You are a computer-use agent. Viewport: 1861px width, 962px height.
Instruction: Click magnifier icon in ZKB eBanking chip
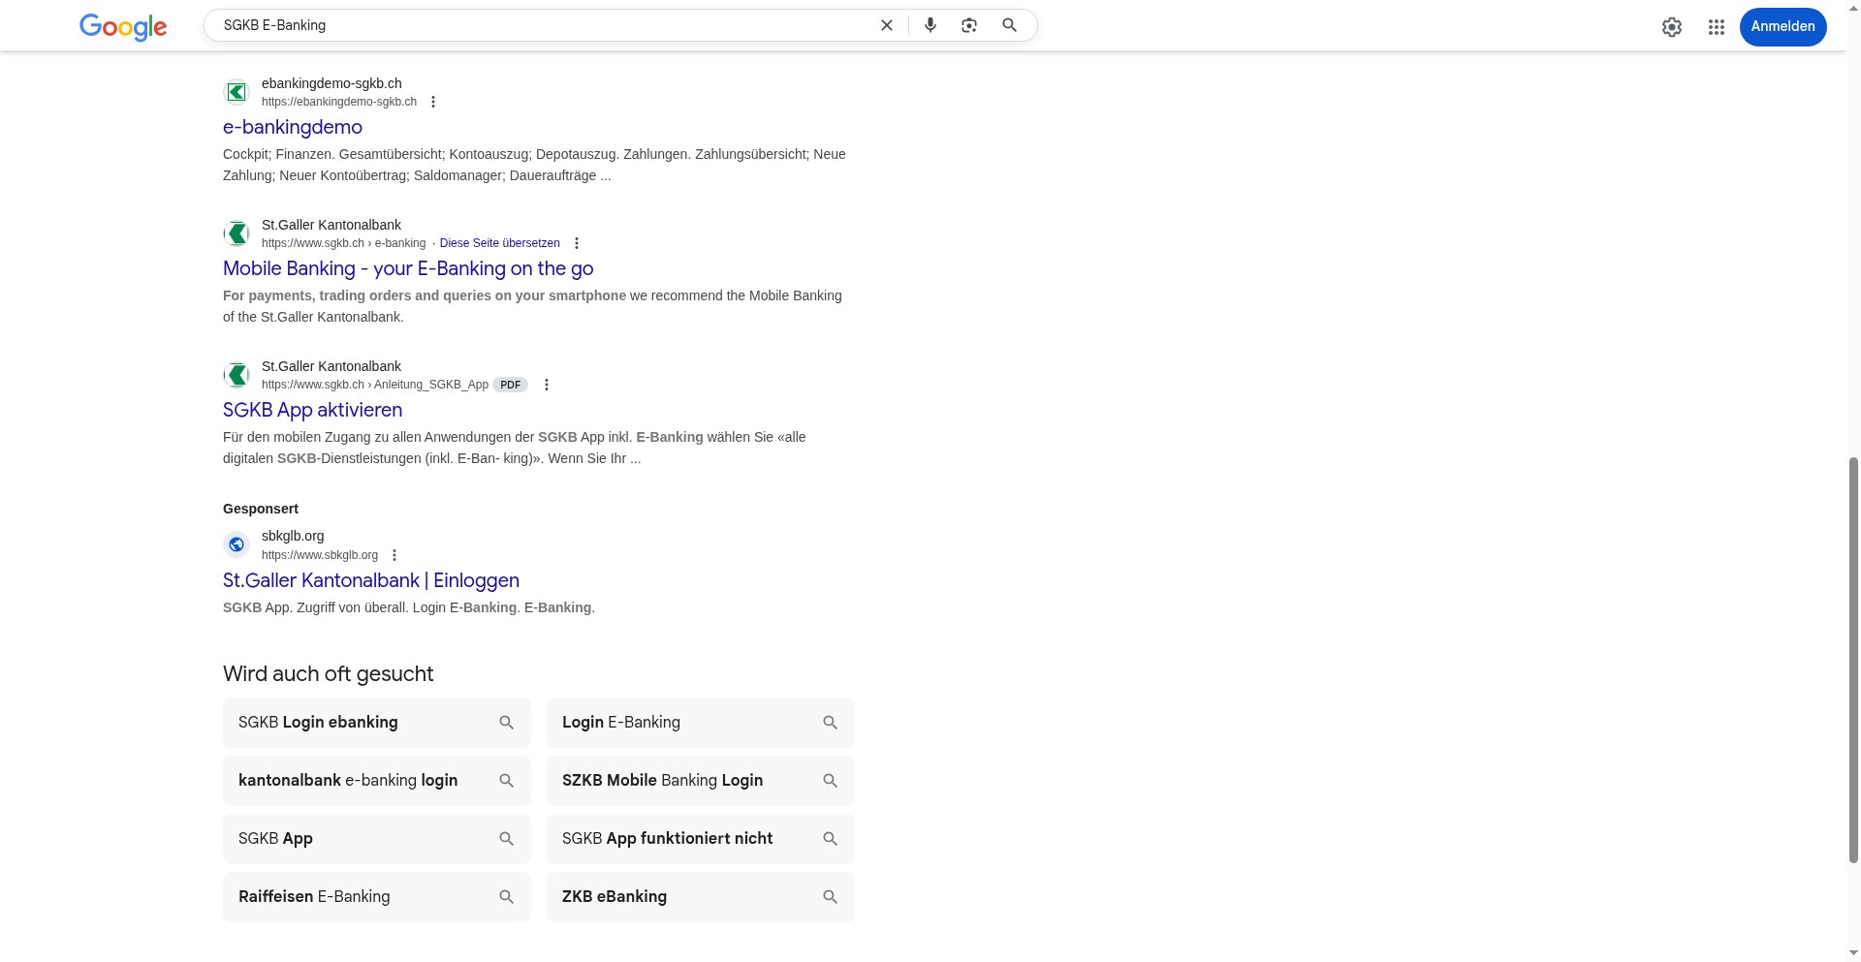tap(830, 897)
